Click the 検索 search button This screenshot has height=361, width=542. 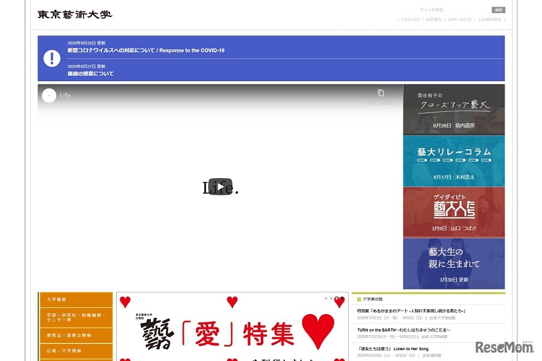tap(499, 10)
